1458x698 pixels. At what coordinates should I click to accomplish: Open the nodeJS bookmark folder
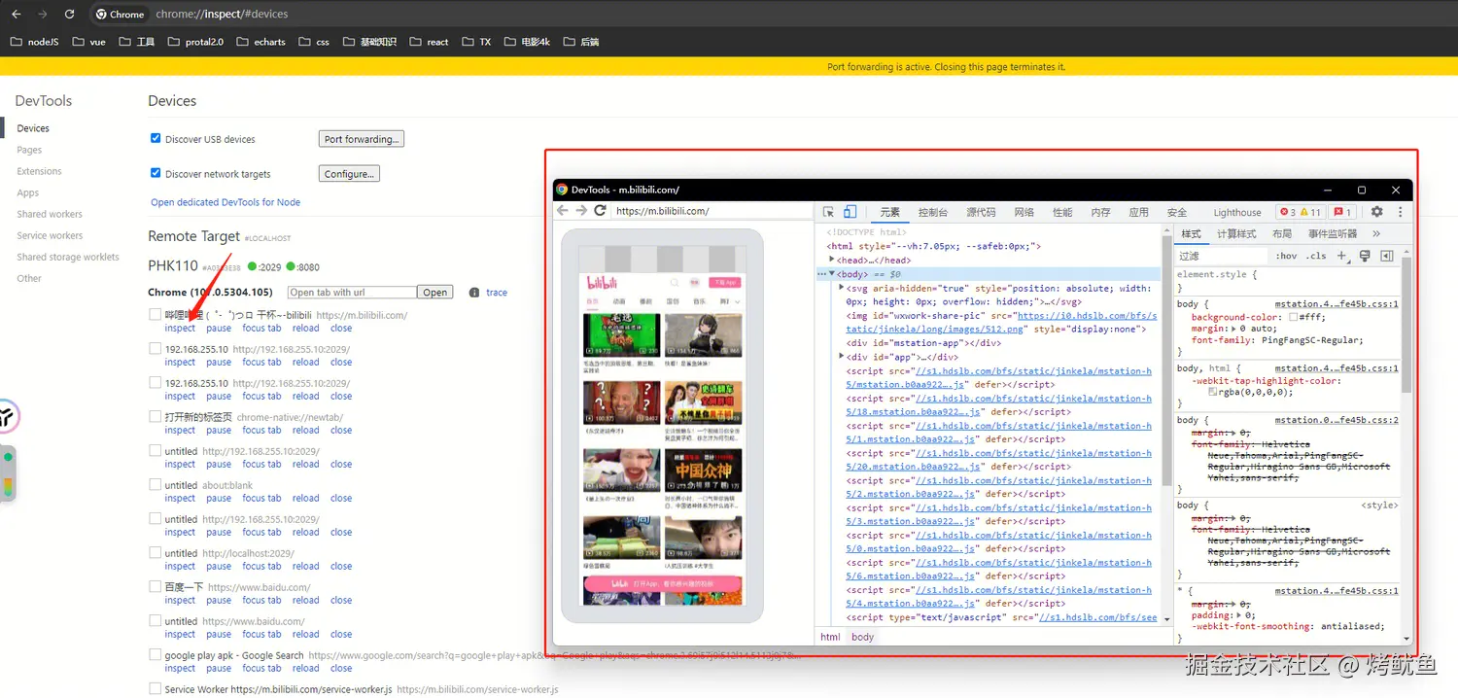tap(35, 42)
